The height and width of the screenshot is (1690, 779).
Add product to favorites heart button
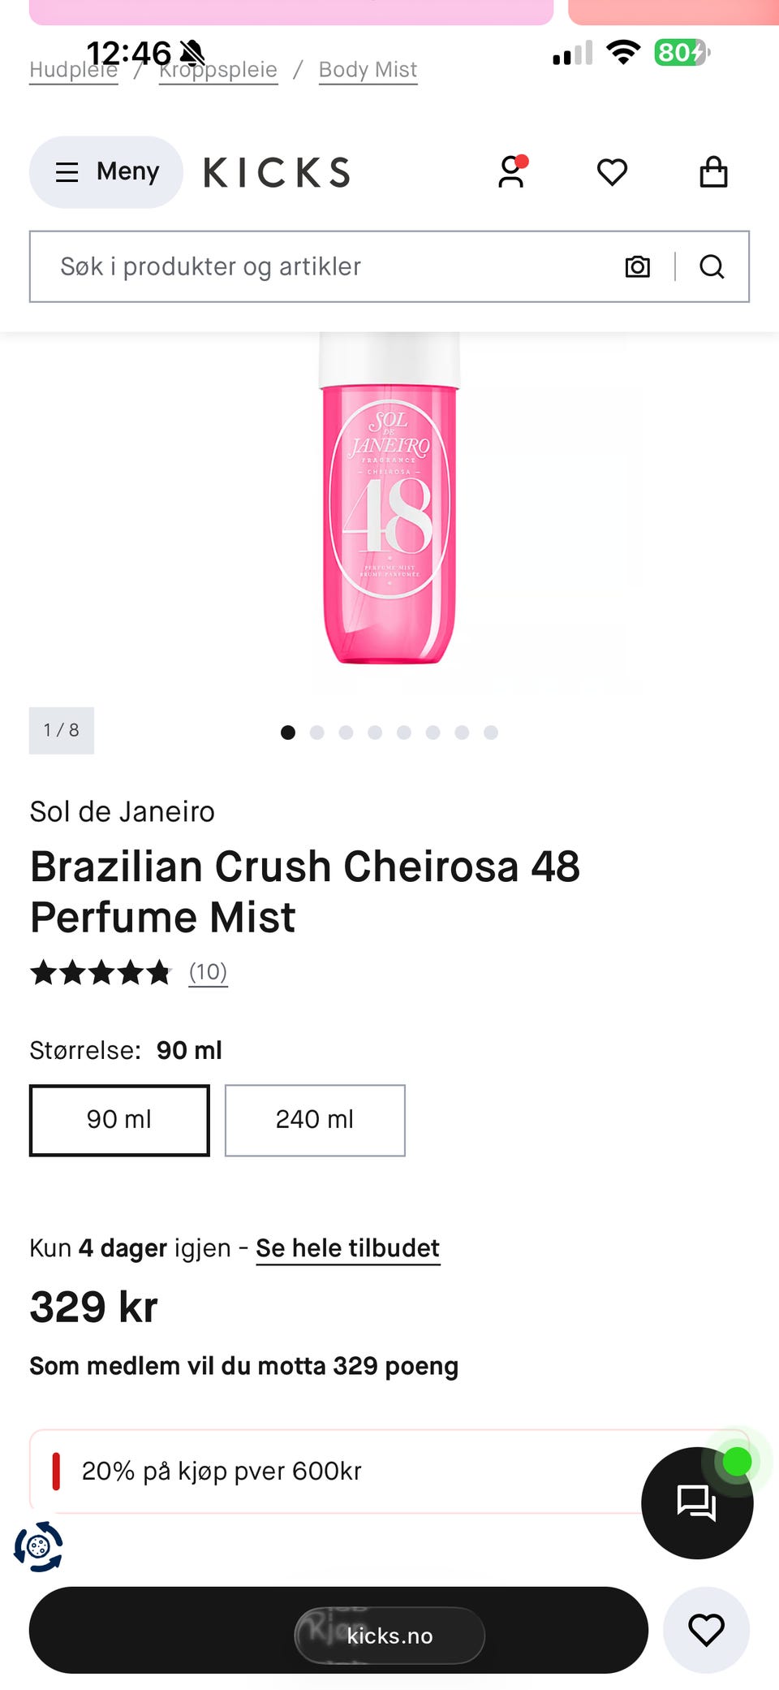pos(706,1629)
